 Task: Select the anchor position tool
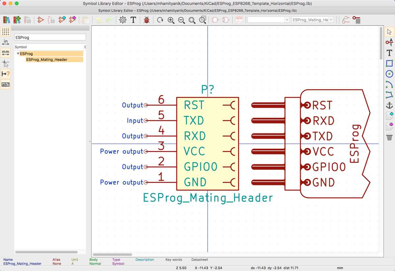pyautogui.click(x=389, y=105)
